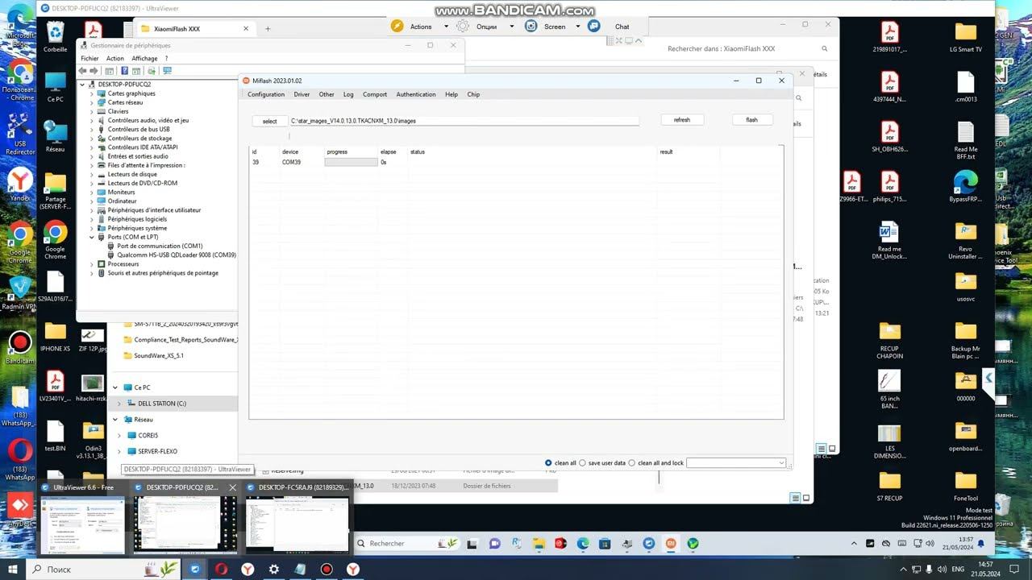The width and height of the screenshot is (1032, 580).
Task: Launch the Bandicam desktop icon
Action: coord(19,348)
